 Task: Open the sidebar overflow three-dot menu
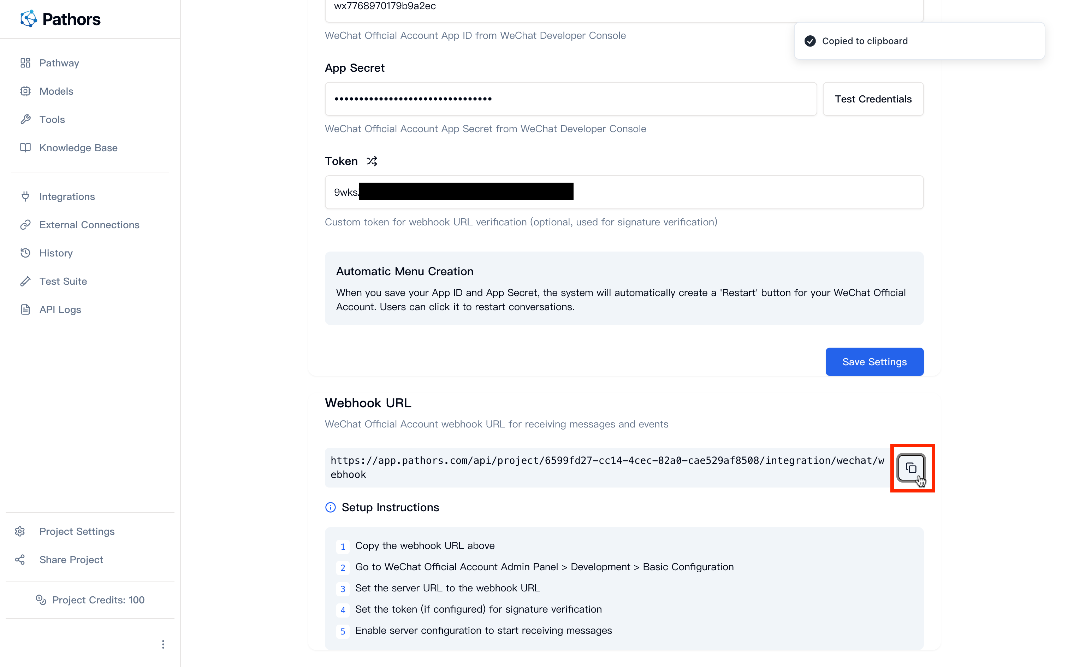(163, 644)
